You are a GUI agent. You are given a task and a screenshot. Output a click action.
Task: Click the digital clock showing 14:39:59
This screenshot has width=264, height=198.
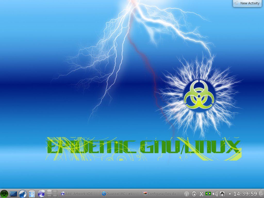tap(245, 194)
